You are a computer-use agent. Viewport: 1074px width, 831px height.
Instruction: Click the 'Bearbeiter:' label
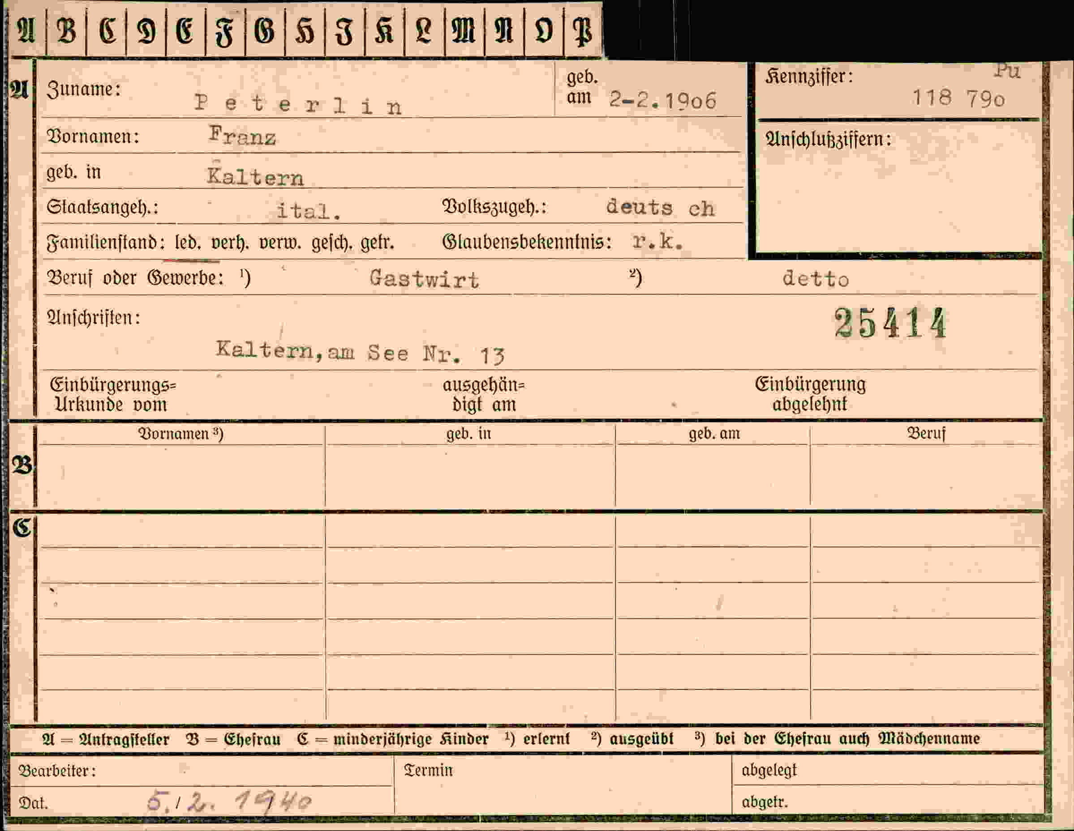pyautogui.click(x=57, y=771)
